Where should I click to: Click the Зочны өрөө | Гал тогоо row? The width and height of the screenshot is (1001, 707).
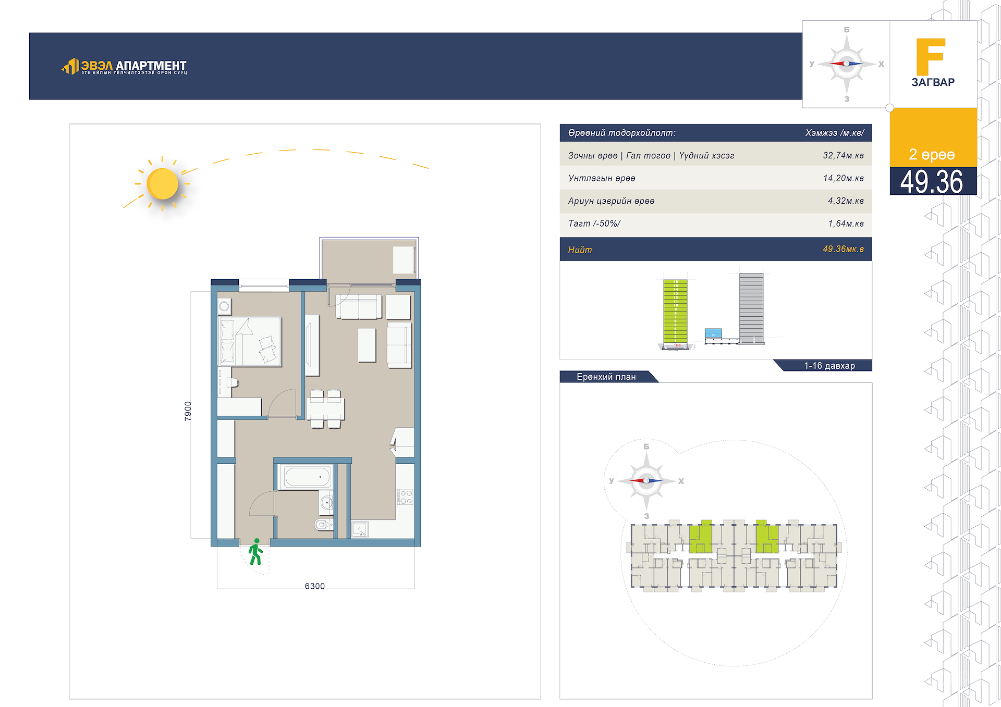716,155
